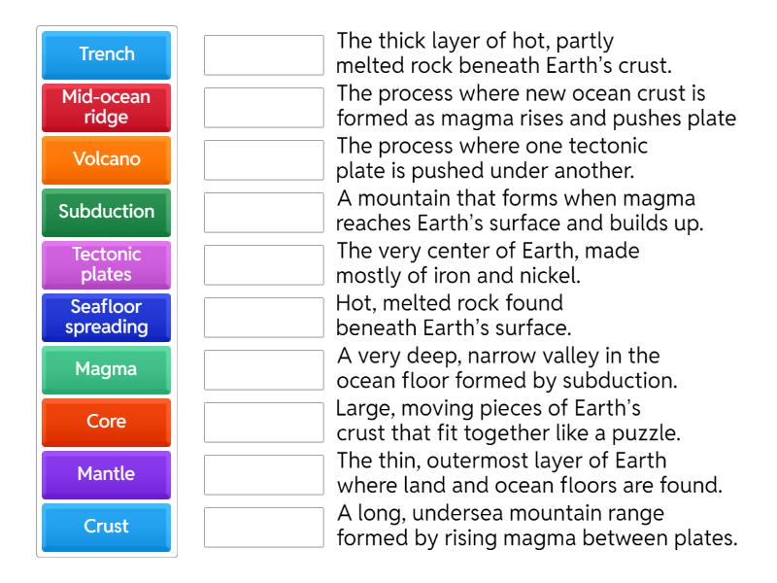Click the Trench answer tile
Viewport: 777px width, 583px height.
(x=107, y=54)
